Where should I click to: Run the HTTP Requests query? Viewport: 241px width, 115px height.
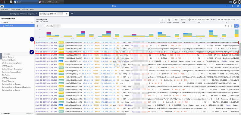[x=7, y=66]
